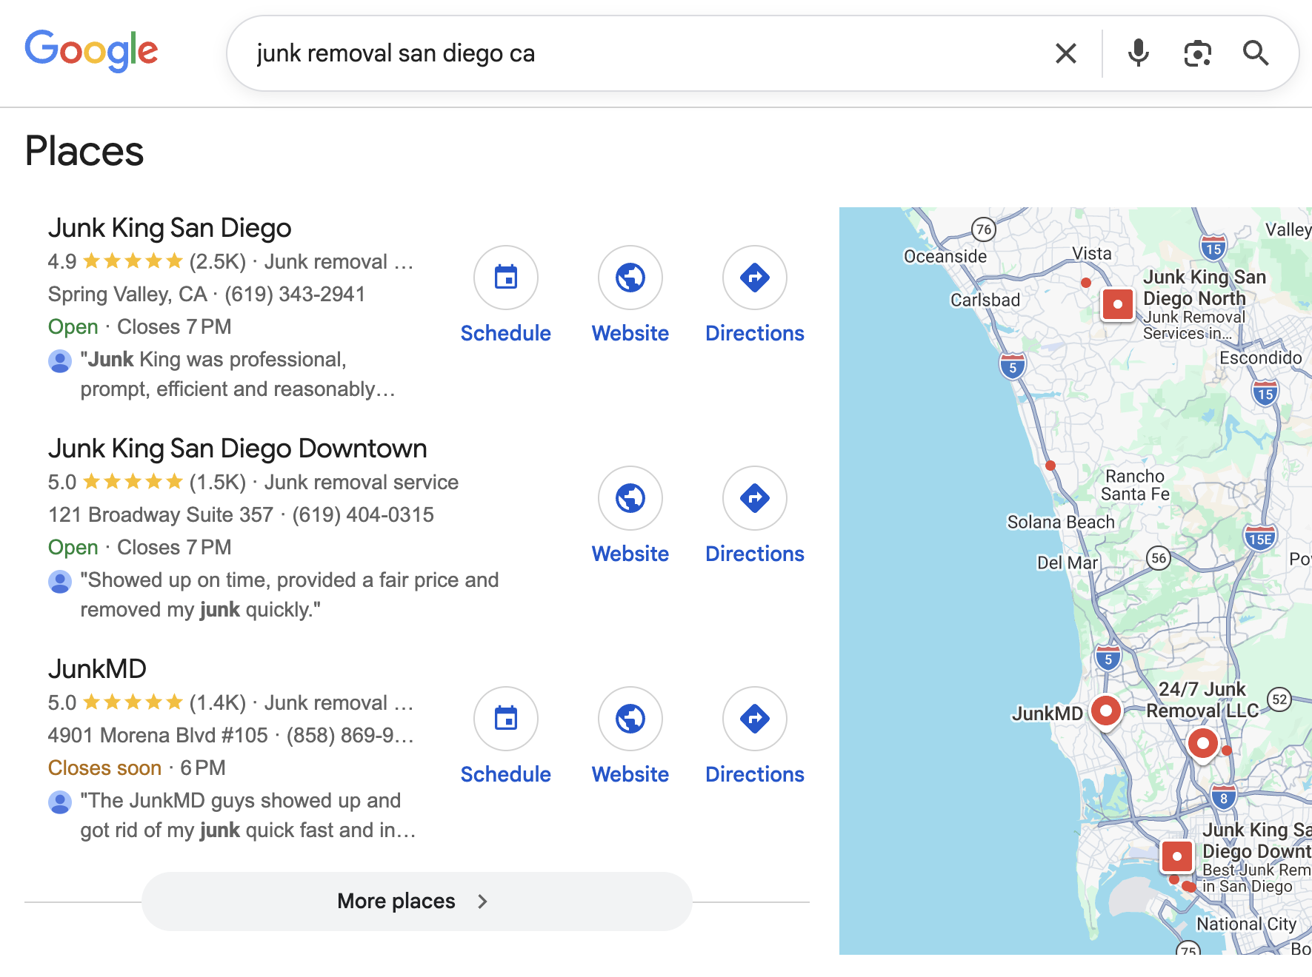Click the Website link for Junk King San Diego
The image size is (1312, 977).
629,332
